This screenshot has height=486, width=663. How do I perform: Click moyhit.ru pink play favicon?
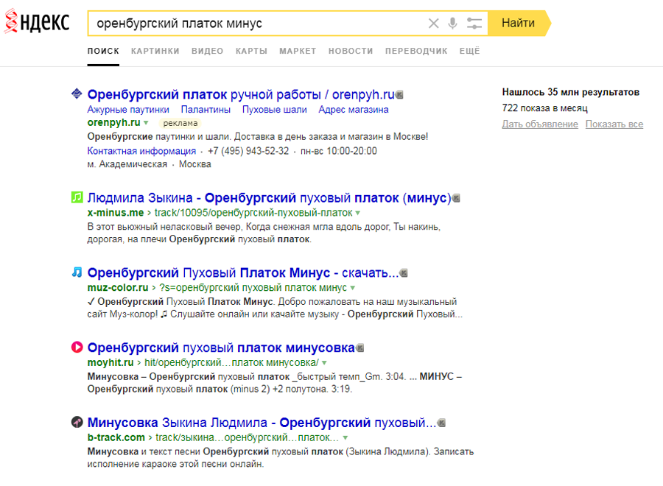(77, 347)
